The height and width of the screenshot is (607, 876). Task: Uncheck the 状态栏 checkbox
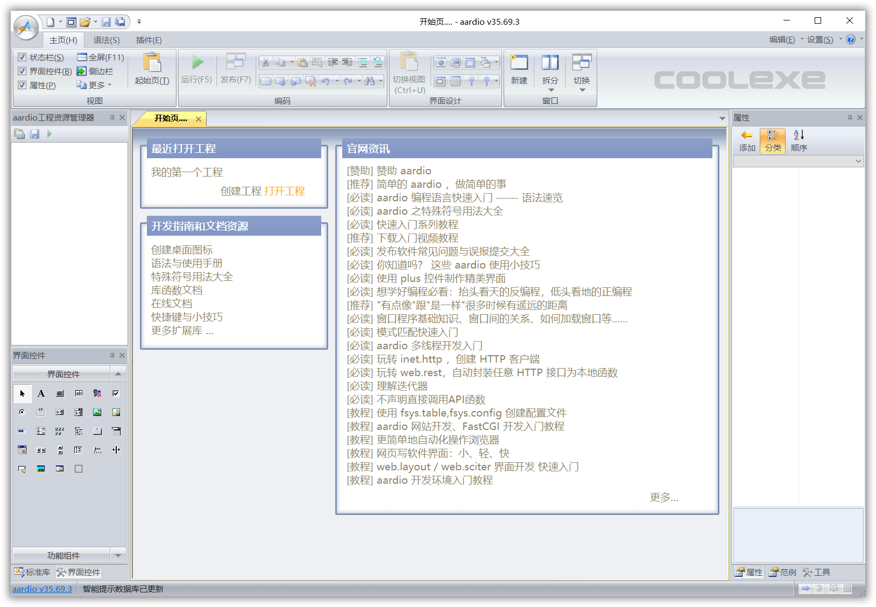(22, 57)
